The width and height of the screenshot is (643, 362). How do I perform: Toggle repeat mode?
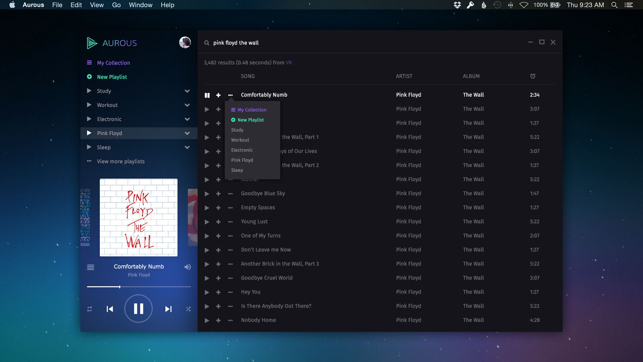click(89, 309)
